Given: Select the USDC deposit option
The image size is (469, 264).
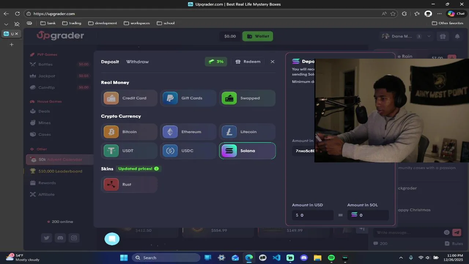Looking at the screenshot, I should (x=188, y=151).
